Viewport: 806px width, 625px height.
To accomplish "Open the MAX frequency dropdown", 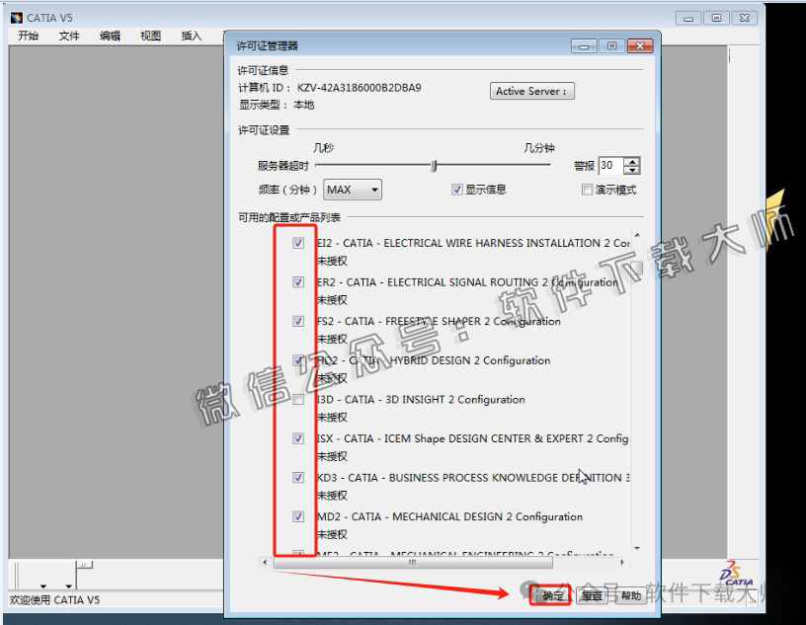I will tap(371, 189).
